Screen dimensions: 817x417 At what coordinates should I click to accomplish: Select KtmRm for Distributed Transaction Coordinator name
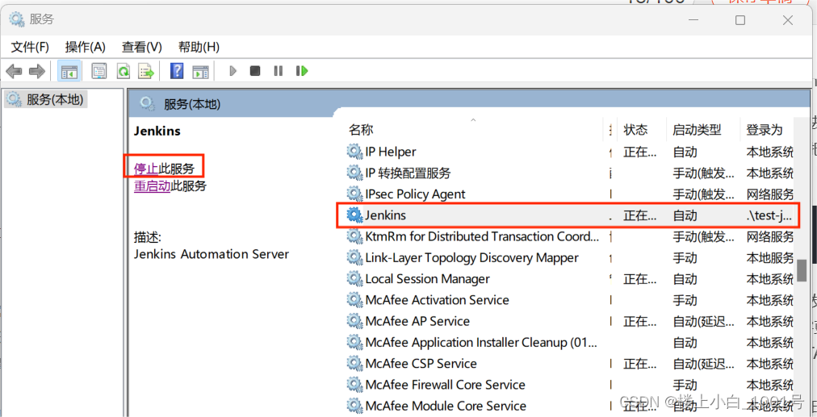482,236
